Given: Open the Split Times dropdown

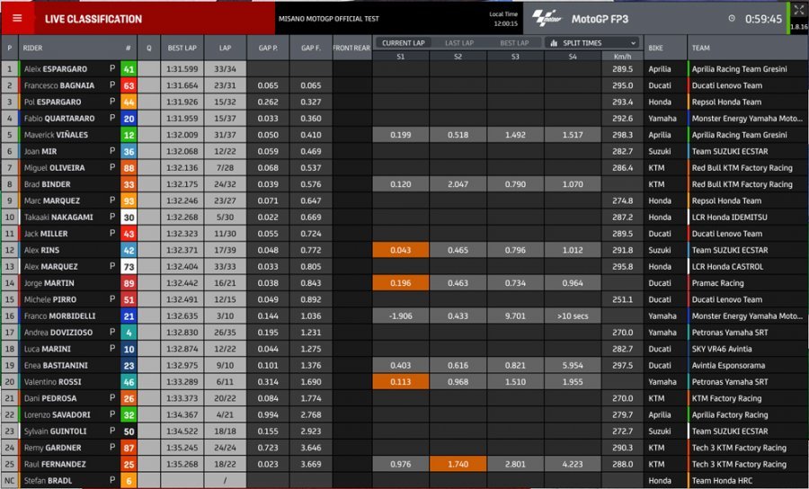Looking at the screenshot, I should pyautogui.click(x=593, y=42).
